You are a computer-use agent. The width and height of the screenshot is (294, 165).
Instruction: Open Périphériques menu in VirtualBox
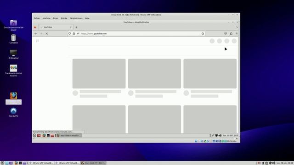pos(76,18)
